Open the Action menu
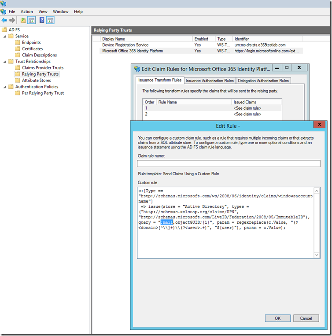 27,11
